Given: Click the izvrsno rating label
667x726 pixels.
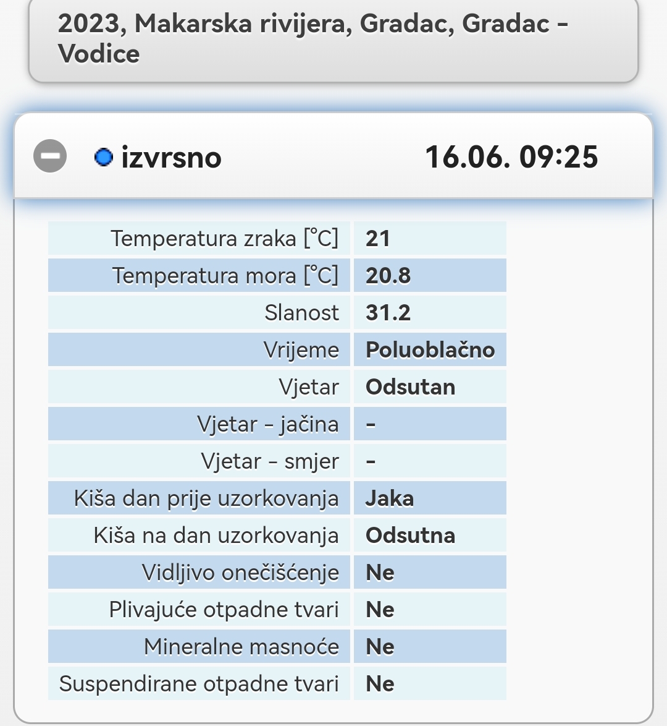Looking at the screenshot, I should [171, 158].
